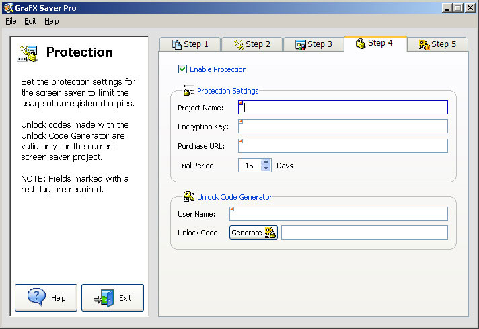This screenshot has height=329, width=479.
Task: Click the User Name field
Action: (x=338, y=213)
